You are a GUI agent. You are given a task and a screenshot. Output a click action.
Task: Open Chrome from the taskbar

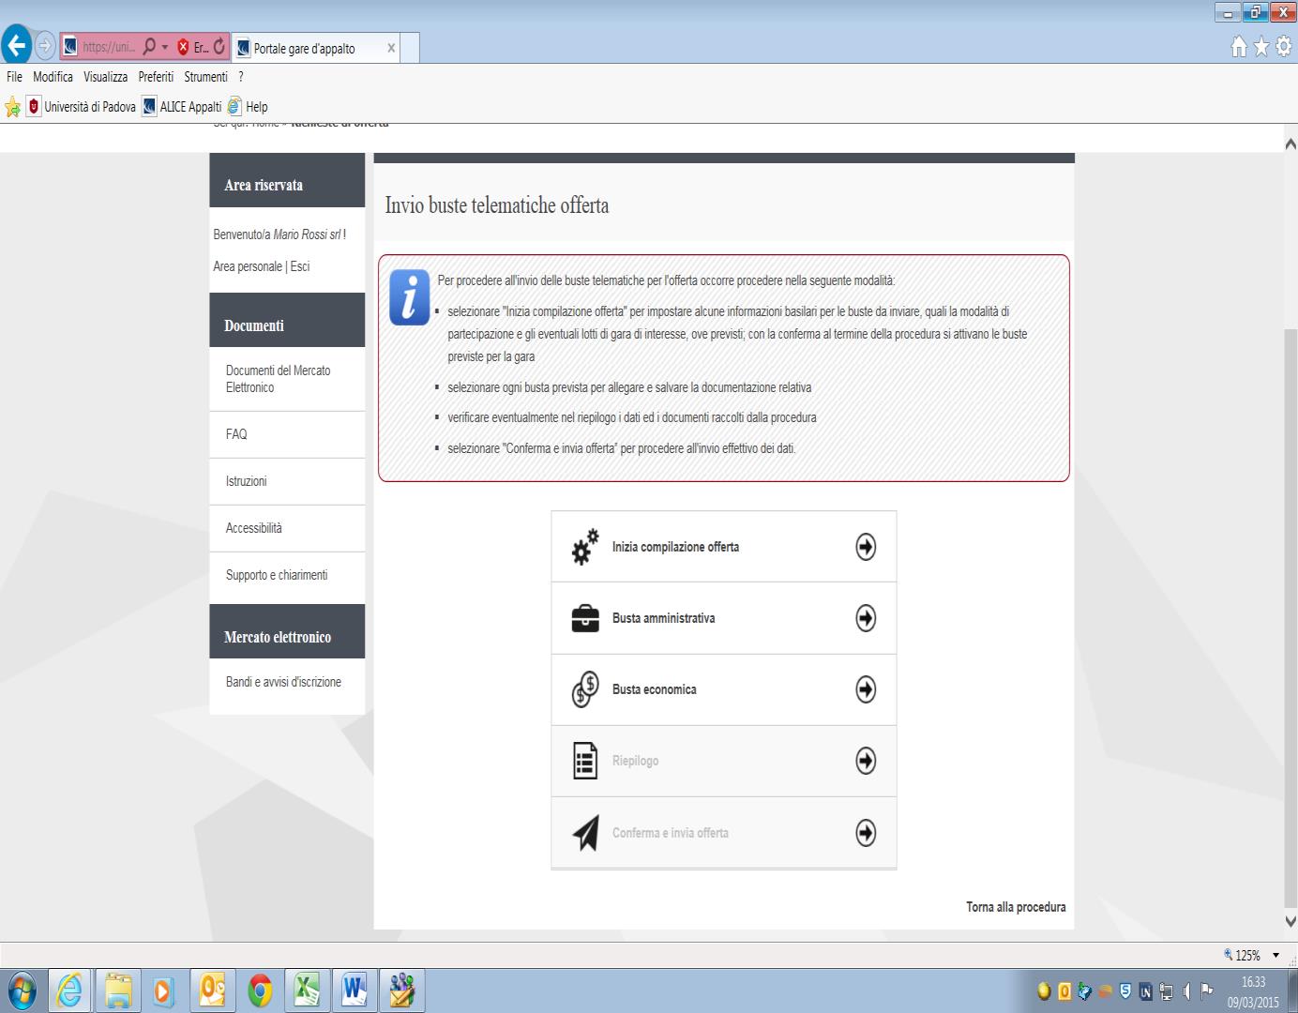(x=260, y=990)
